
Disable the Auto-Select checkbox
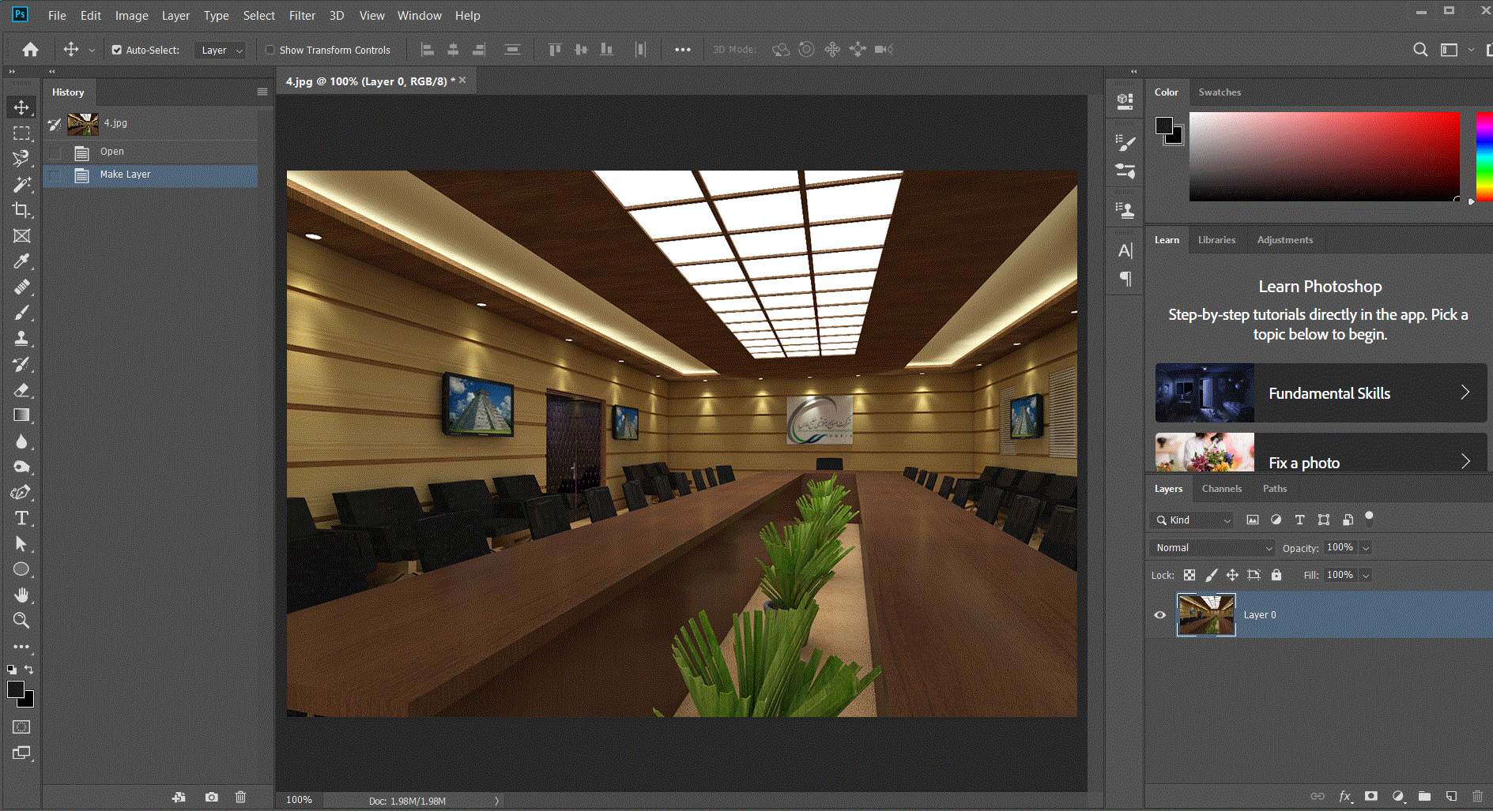pos(117,50)
